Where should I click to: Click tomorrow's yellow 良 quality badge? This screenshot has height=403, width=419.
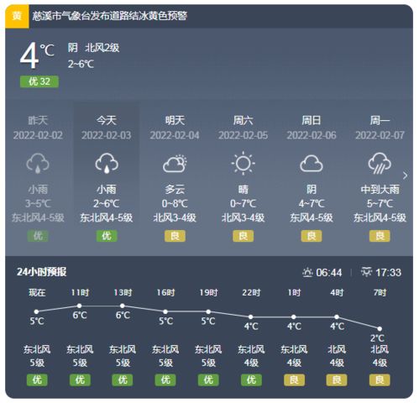click(175, 236)
